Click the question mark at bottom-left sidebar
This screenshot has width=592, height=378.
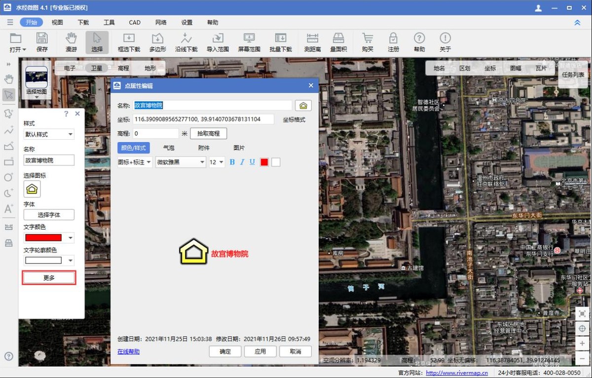pyautogui.click(x=9, y=356)
